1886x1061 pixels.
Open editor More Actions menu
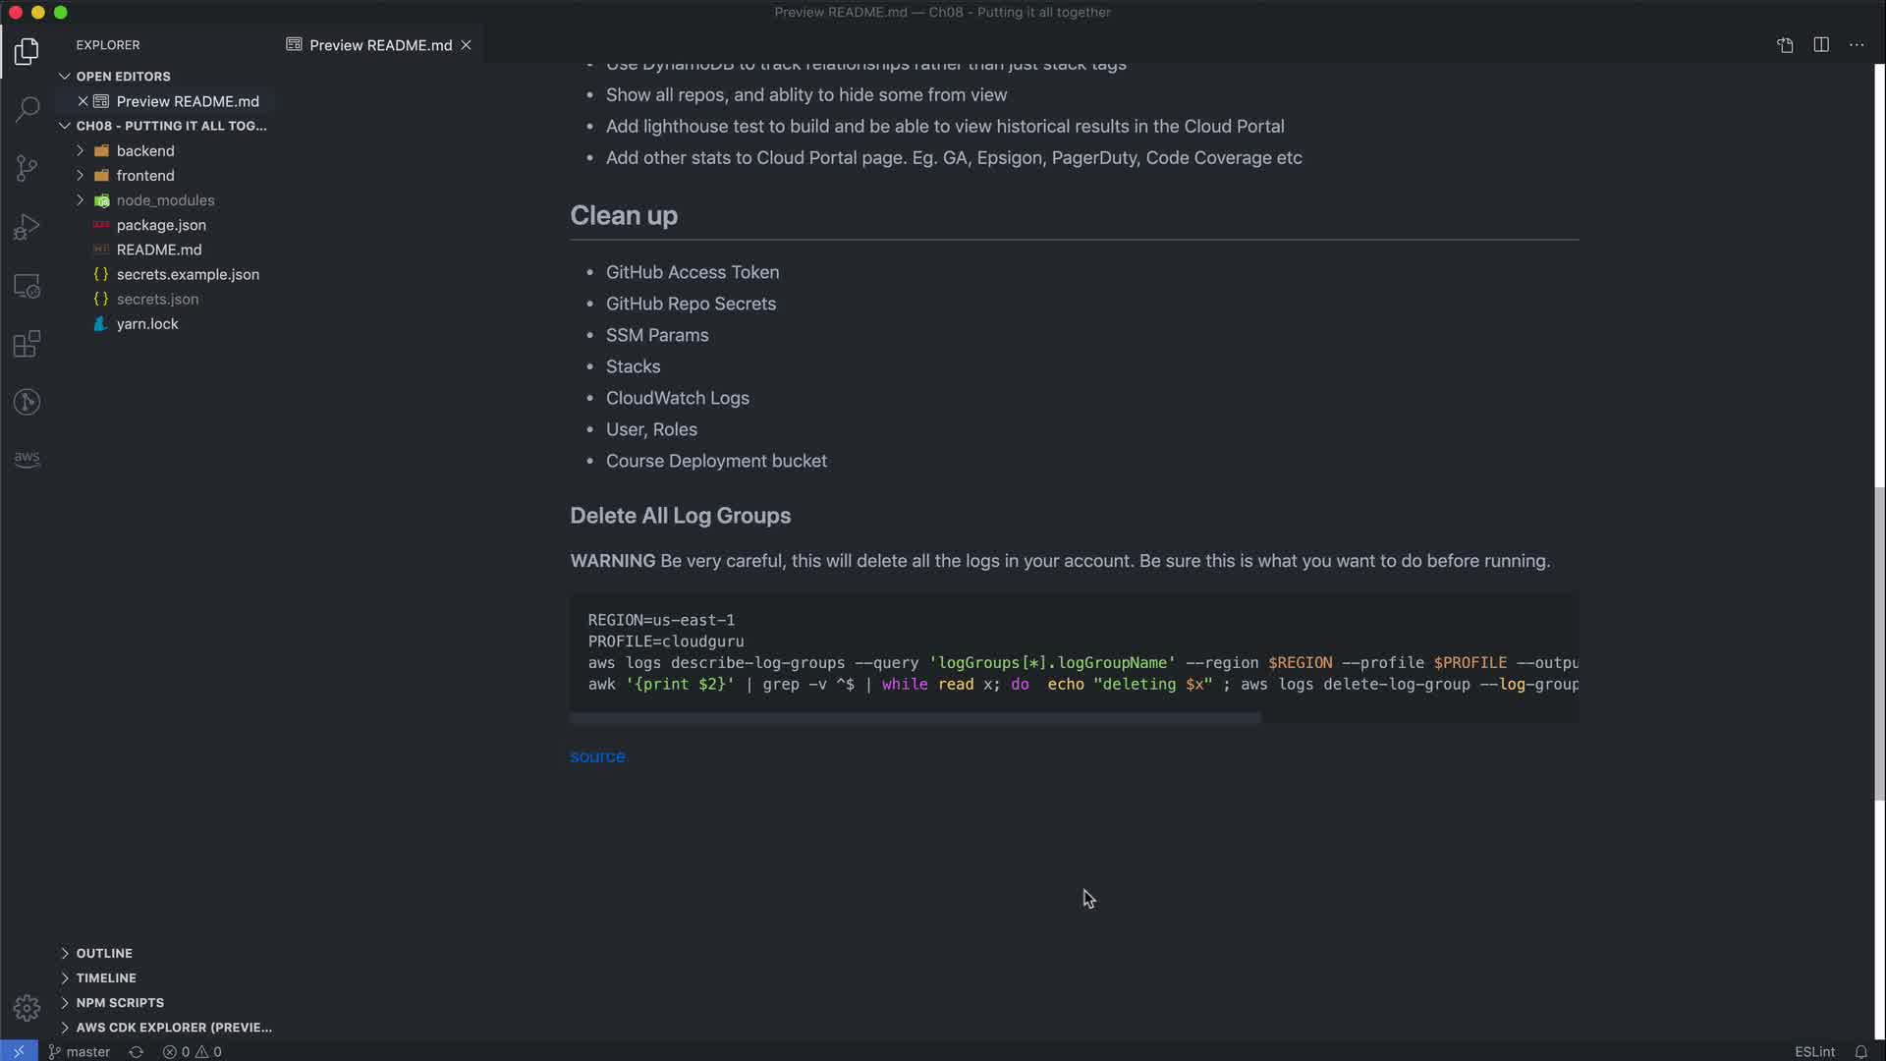click(x=1857, y=45)
